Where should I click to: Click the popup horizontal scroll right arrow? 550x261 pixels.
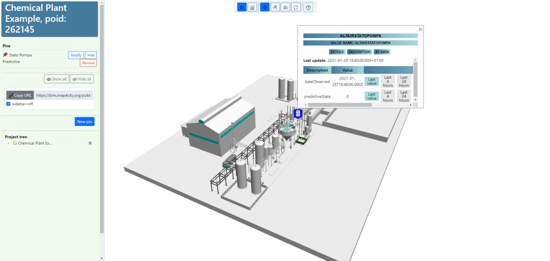(x=410, y=105)
